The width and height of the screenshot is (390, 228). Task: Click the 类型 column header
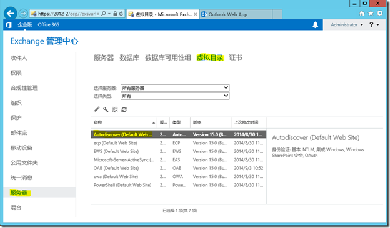coord(180,122)
